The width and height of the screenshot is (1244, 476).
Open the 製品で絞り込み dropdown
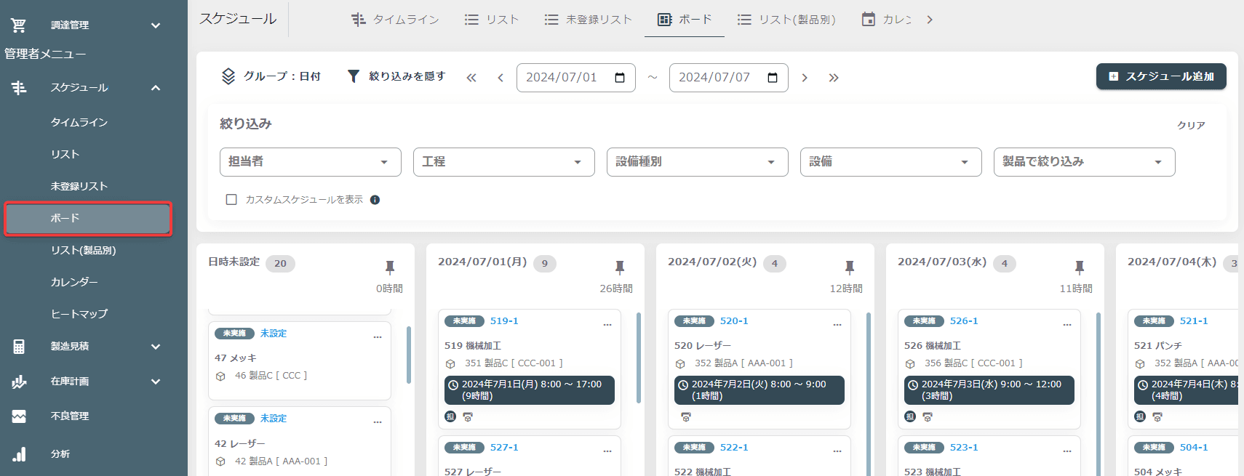pos(1085,162)
